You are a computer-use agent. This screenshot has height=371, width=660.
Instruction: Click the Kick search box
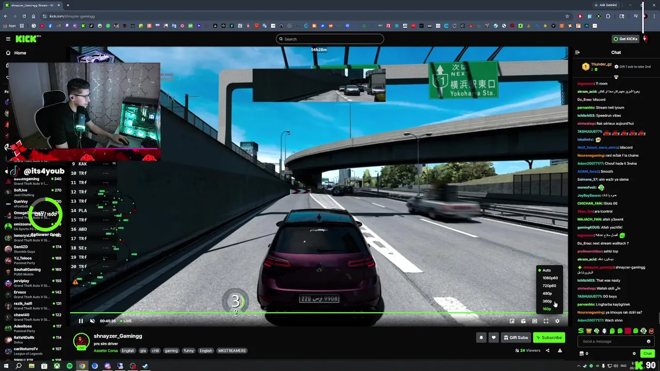click(x=330, y=39)
